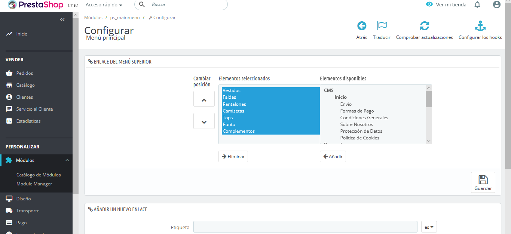Move selected element down with arrow button

click(x=204, y=122)
